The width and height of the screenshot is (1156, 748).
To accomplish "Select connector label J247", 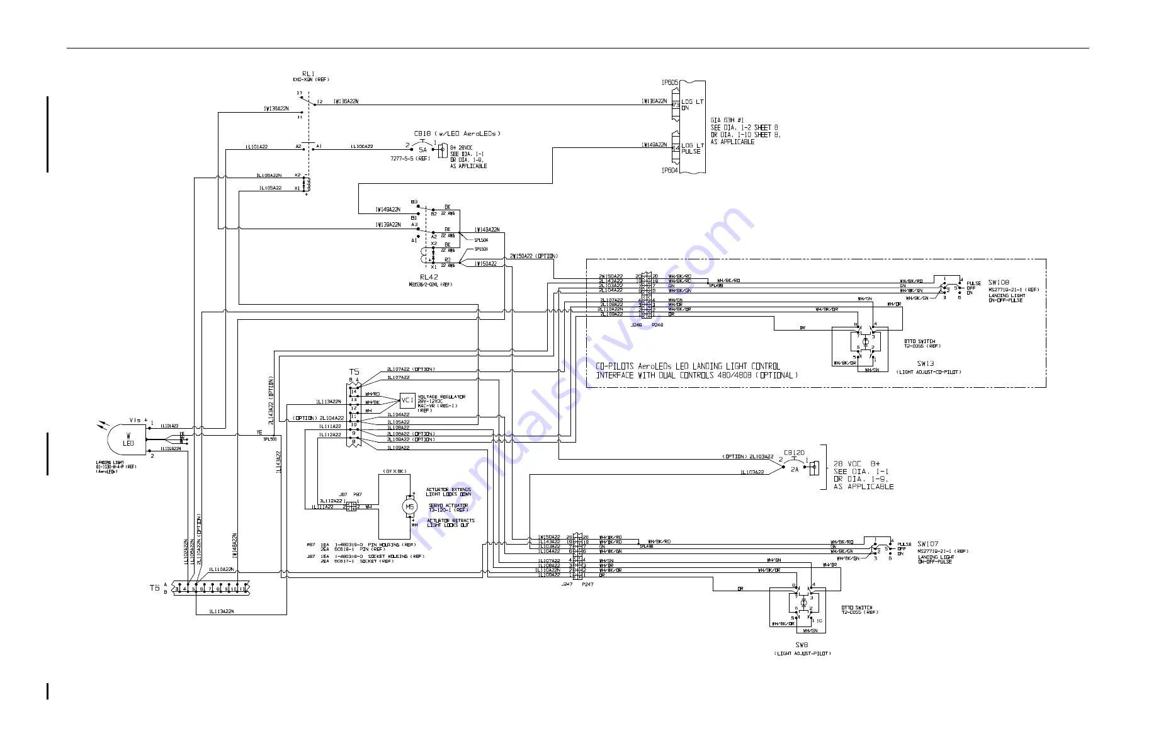I will [567, 584].
